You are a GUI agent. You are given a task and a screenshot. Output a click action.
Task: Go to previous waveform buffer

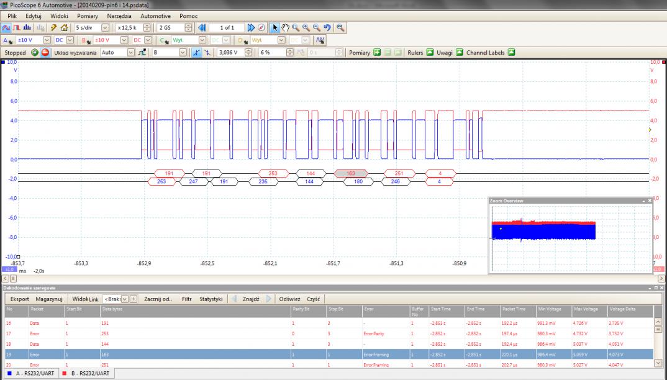pos(201,28)
